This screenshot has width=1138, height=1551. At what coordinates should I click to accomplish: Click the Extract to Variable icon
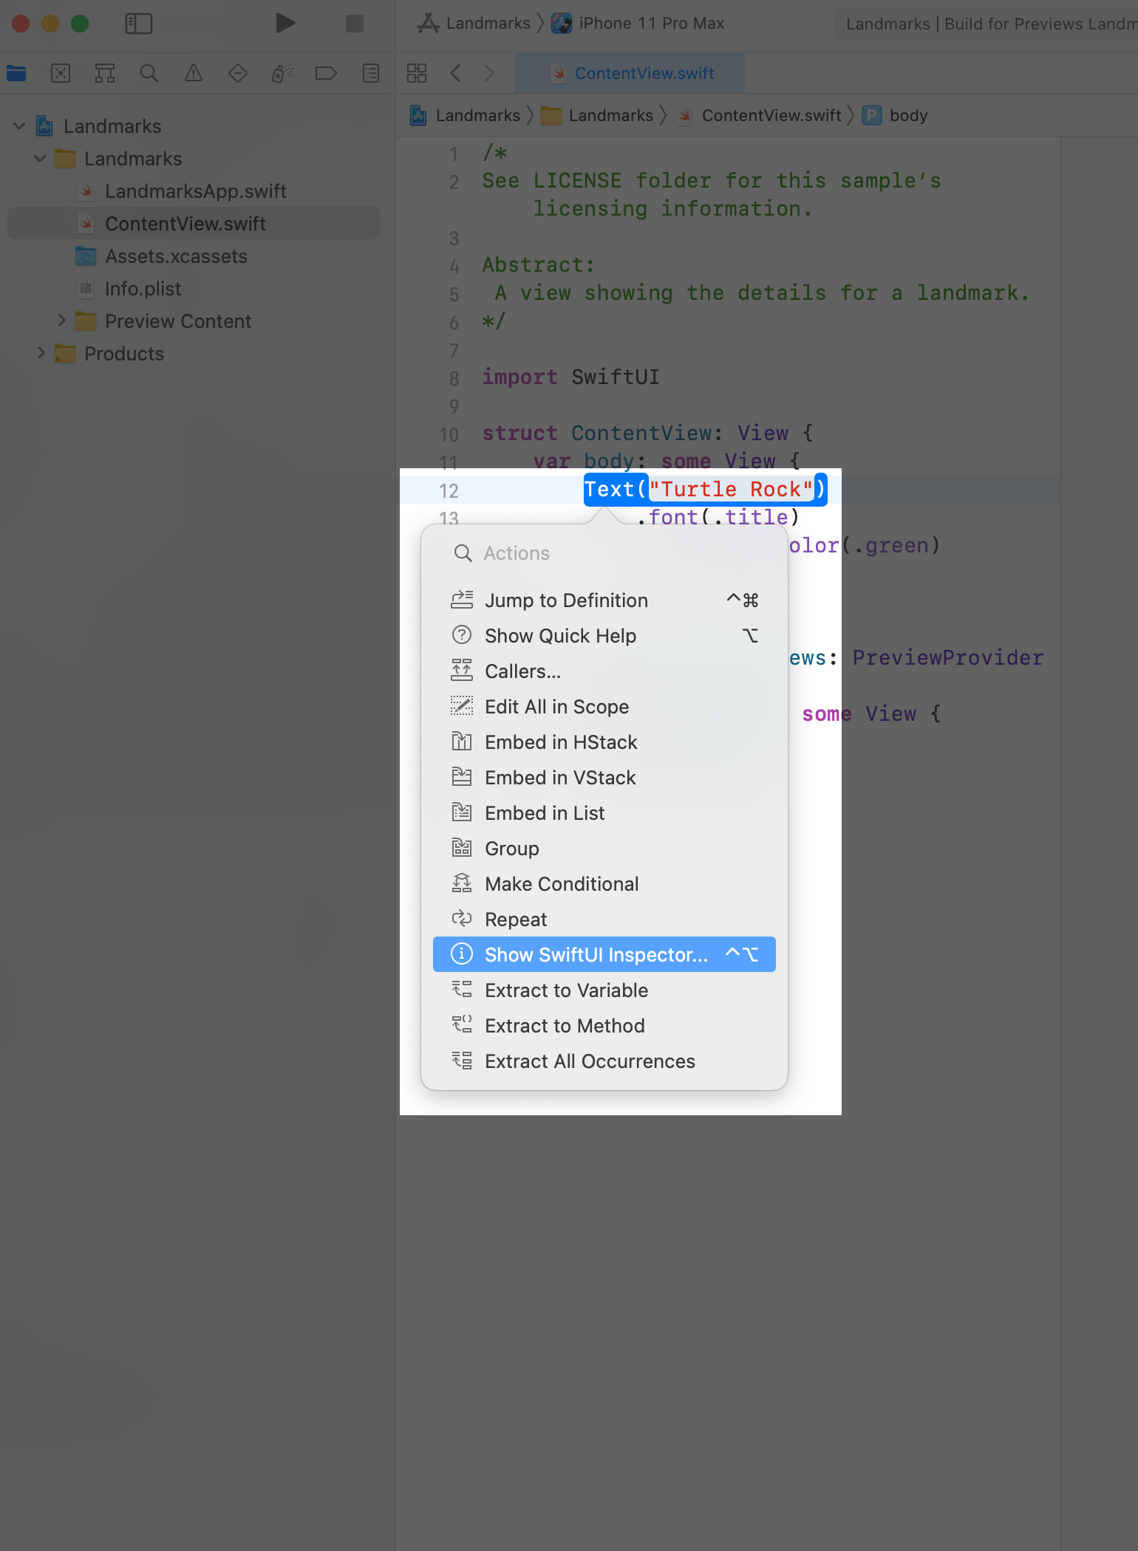tap(462, 990)
